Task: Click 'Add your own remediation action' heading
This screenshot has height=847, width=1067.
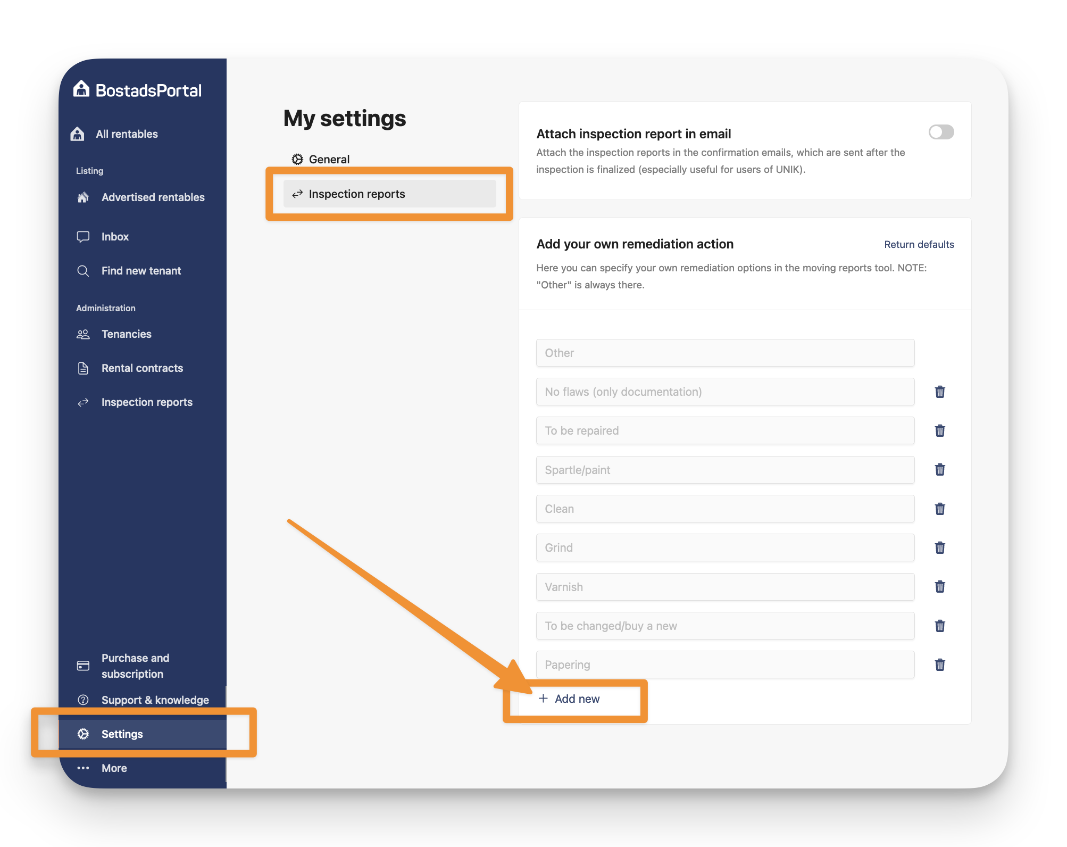Action: click(635, 244)
